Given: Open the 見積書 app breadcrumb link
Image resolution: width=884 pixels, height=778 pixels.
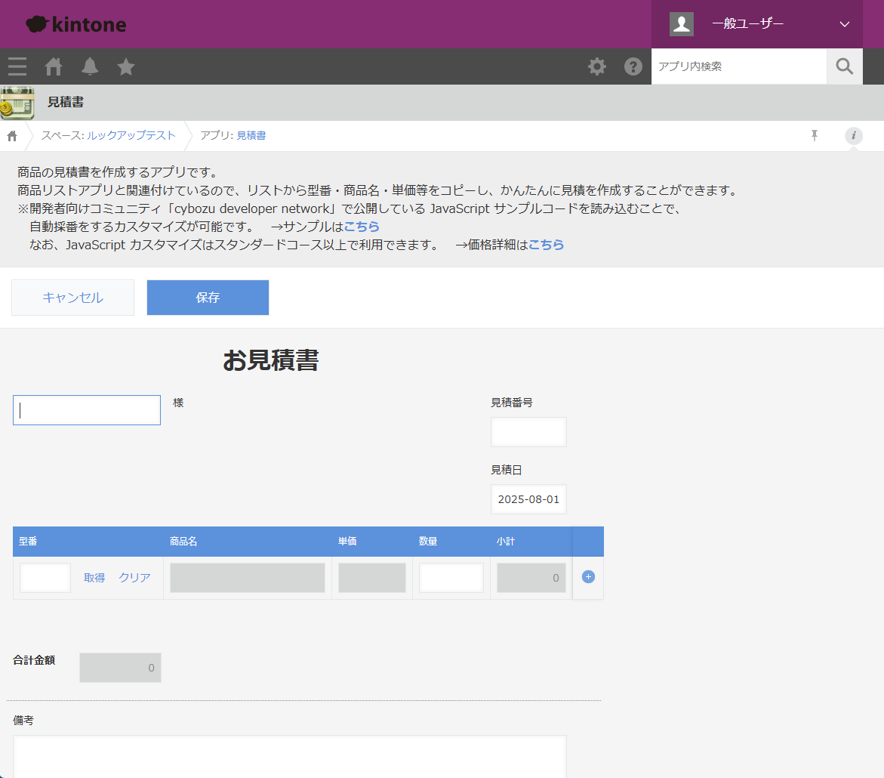Looking at the screenshot, I should pos(251,135).
